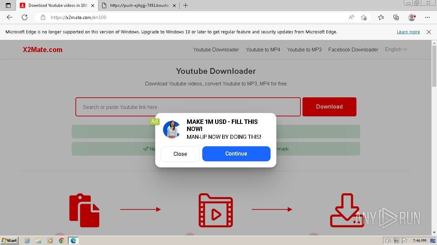
Task: Click the X2Mate.com logo
Action: 43,50
